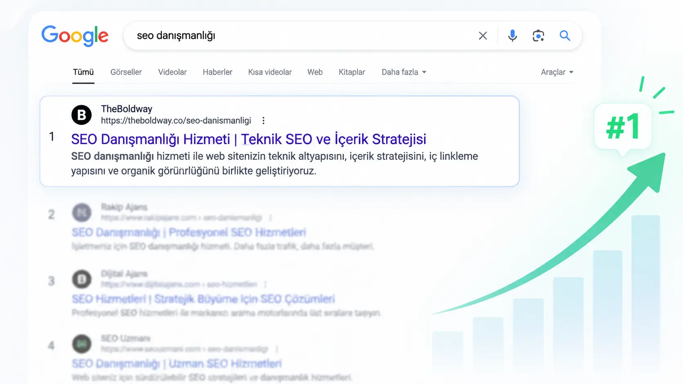Open Uzman SEO Hizmetleri result link
This screenshot has width=683, height=384.
tap(177, 364)
